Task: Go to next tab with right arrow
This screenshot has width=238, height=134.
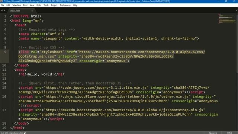Action: tap(4, 10)
